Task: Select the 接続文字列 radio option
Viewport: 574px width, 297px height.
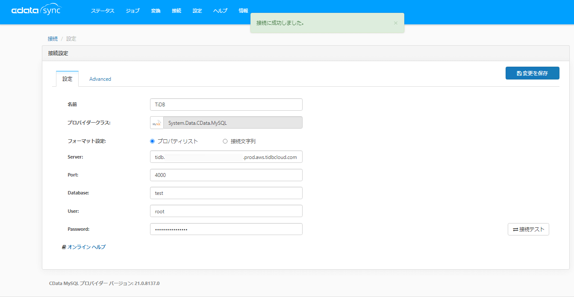Action: [x=225, y=141]
